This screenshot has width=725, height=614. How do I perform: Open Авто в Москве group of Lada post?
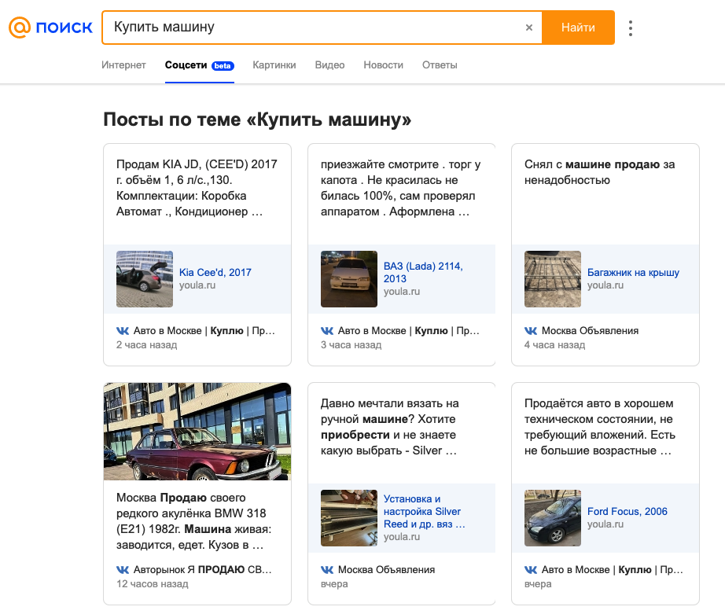[x=408, y=330]
